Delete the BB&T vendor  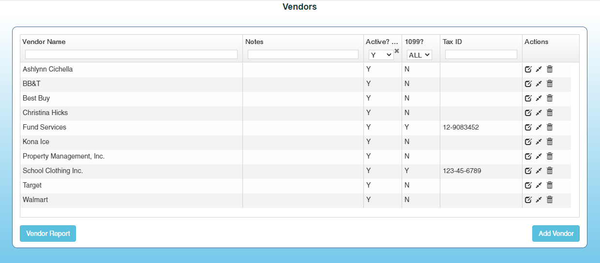(550, 84)
